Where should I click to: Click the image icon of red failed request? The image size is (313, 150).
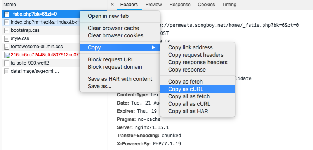7,55
